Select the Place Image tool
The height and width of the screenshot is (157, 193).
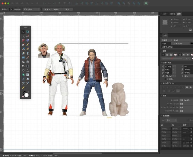click(23, 58)
